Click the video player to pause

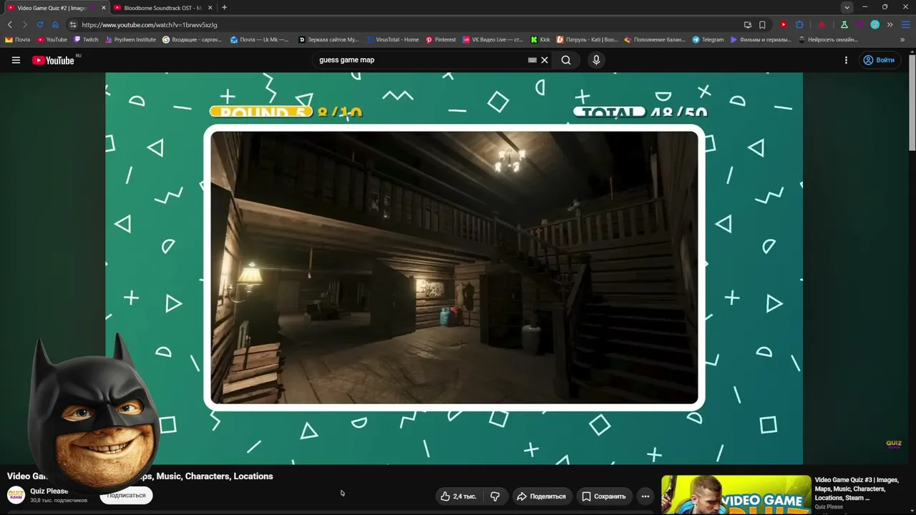coord(454,268)
